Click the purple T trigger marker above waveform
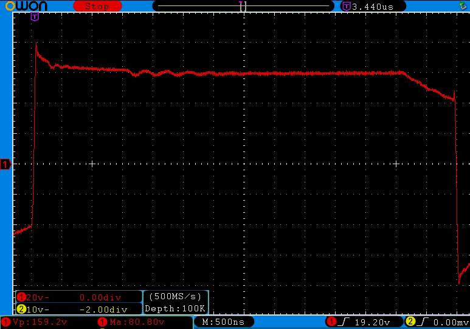This screenshot has height=329, width=470. 35,17
